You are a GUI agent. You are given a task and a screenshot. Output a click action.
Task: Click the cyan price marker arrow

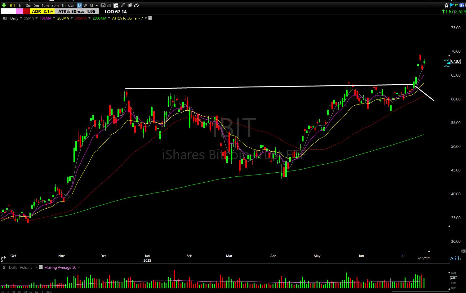click(x=448, y=63)
